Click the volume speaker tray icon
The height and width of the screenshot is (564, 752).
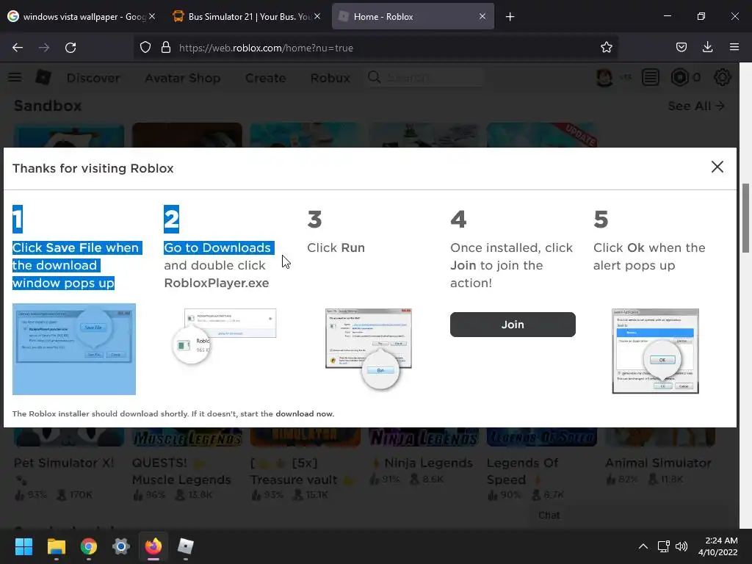681,546
